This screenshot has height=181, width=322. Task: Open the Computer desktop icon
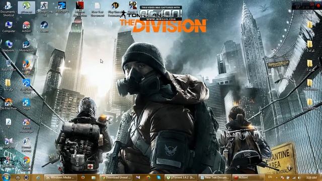click(9, 27)
